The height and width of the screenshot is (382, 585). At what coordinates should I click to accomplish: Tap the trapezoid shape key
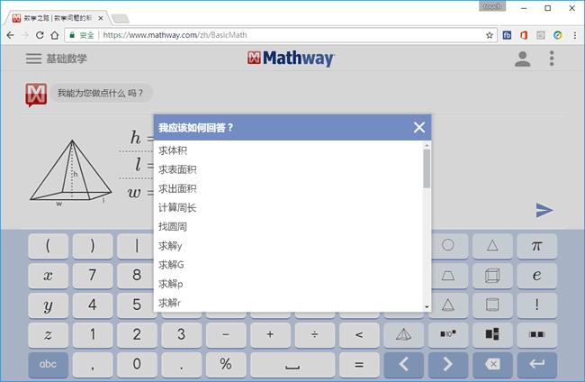pos(448,276)
